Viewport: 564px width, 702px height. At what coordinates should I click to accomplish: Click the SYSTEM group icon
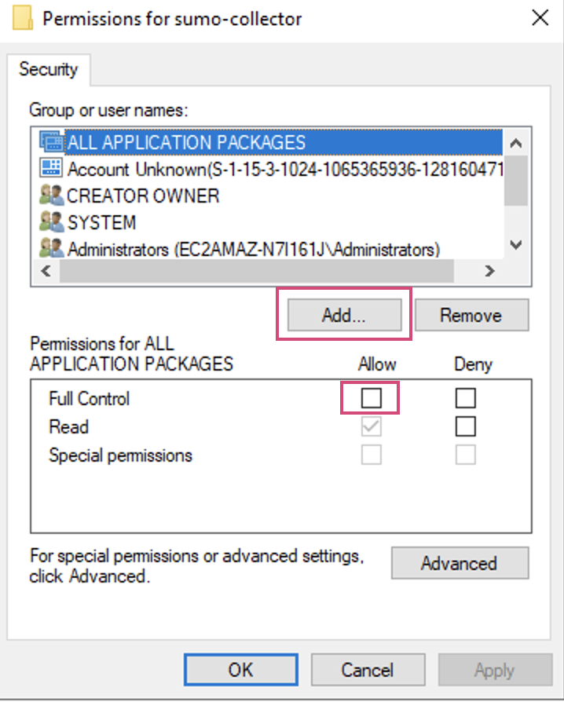click(x=49, y=222)
